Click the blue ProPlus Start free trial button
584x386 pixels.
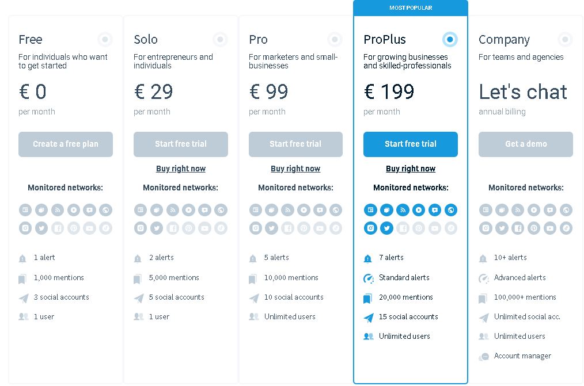411,144
